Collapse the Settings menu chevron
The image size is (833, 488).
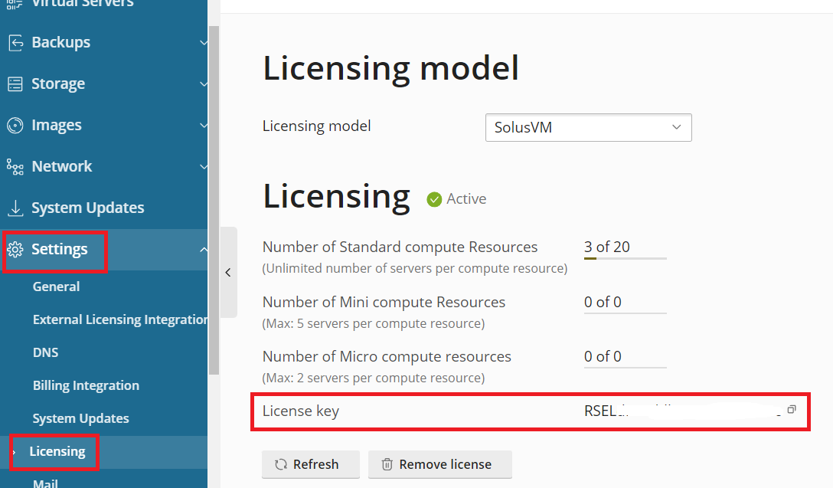203,249
